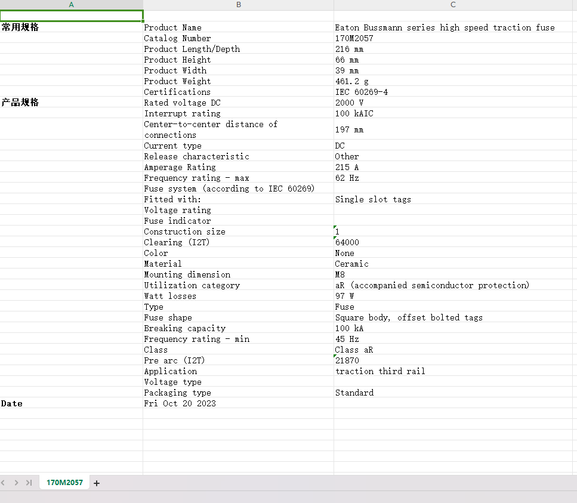Open the 170M2057 sheet tab

[64, 482]
